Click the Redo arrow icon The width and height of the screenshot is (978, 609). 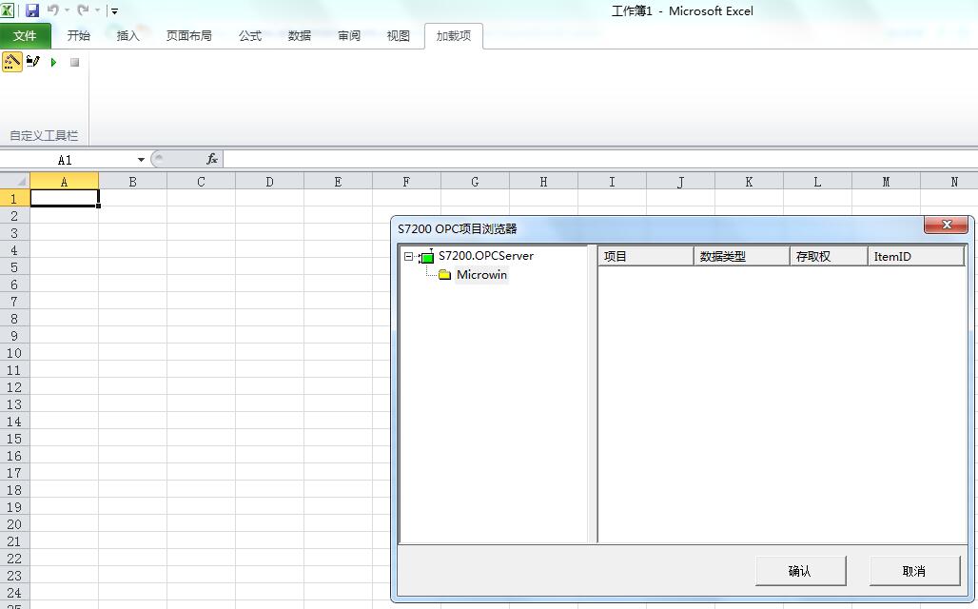coord(83,10)
